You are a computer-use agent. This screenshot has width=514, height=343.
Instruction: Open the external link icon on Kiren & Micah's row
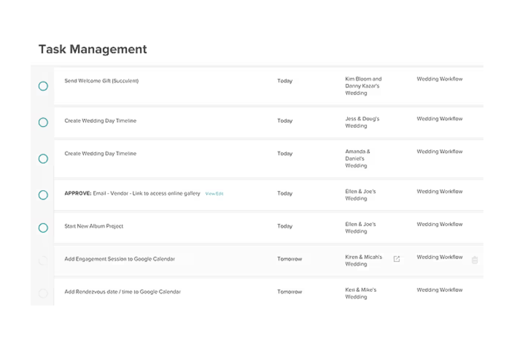(397, 259)
